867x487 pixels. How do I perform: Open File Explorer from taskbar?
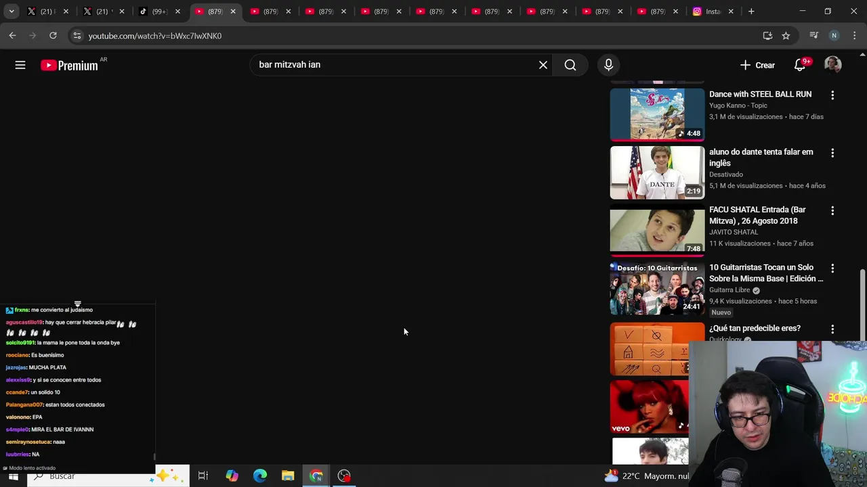[288, 476]
